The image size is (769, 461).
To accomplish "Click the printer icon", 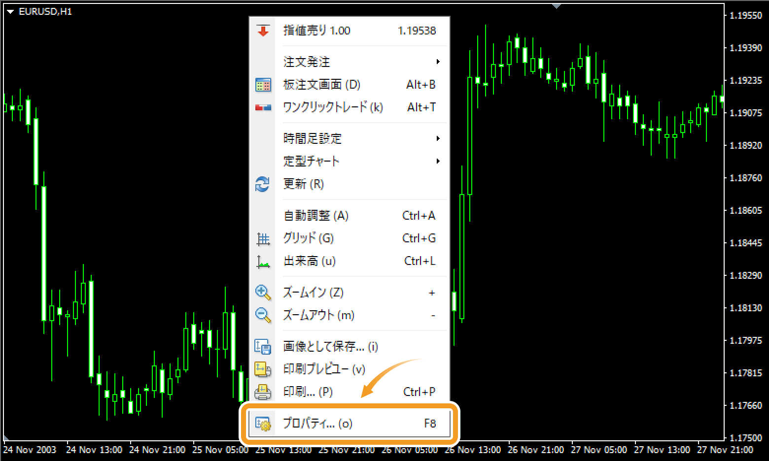I will [263, 392].
